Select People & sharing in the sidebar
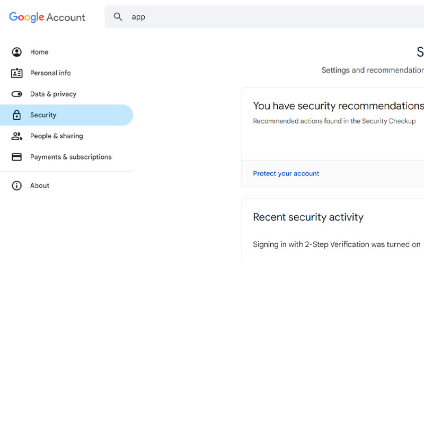Viewport: 424px width, 424px height. (56, 136)
